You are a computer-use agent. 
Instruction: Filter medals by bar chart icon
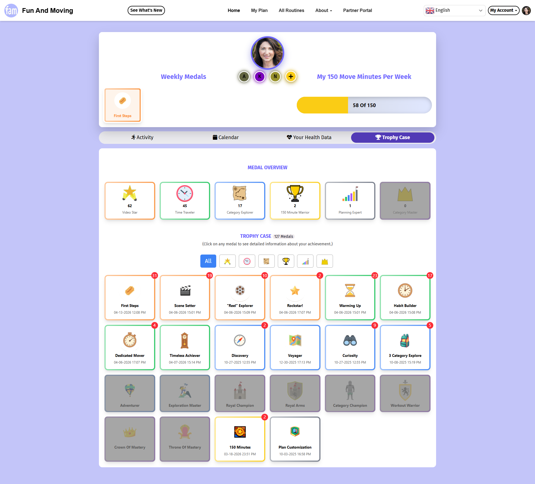pyautogui.click(x=305, y=261)
